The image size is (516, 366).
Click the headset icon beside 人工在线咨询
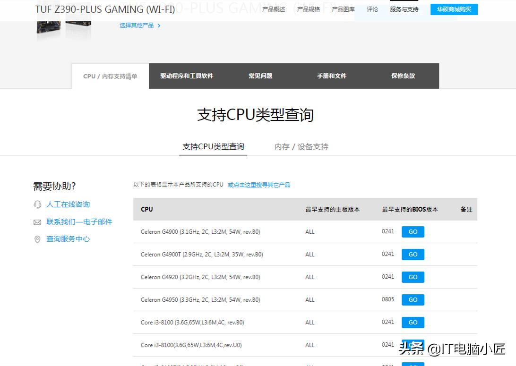point(37,204)
